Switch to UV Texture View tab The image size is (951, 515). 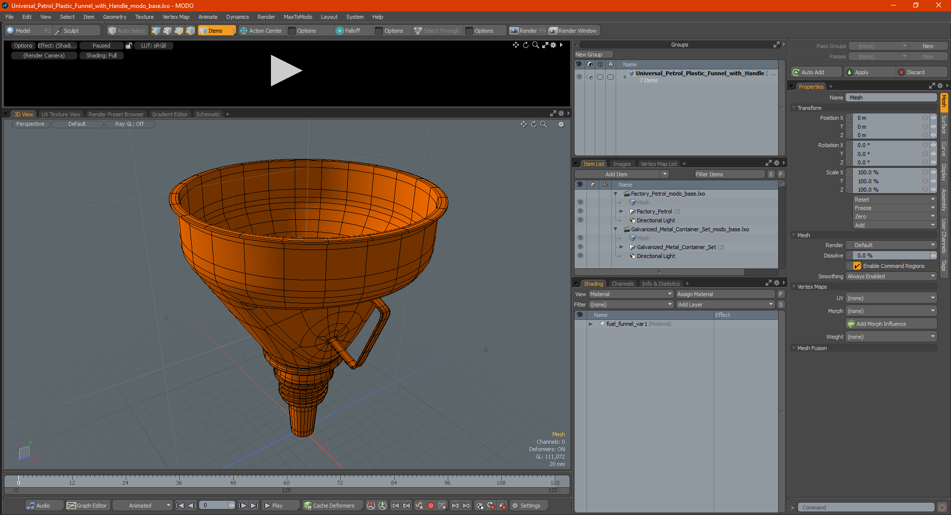click(60, 114)
